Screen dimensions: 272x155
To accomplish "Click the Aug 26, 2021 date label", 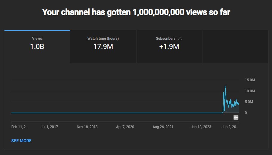I will (163, 127).
